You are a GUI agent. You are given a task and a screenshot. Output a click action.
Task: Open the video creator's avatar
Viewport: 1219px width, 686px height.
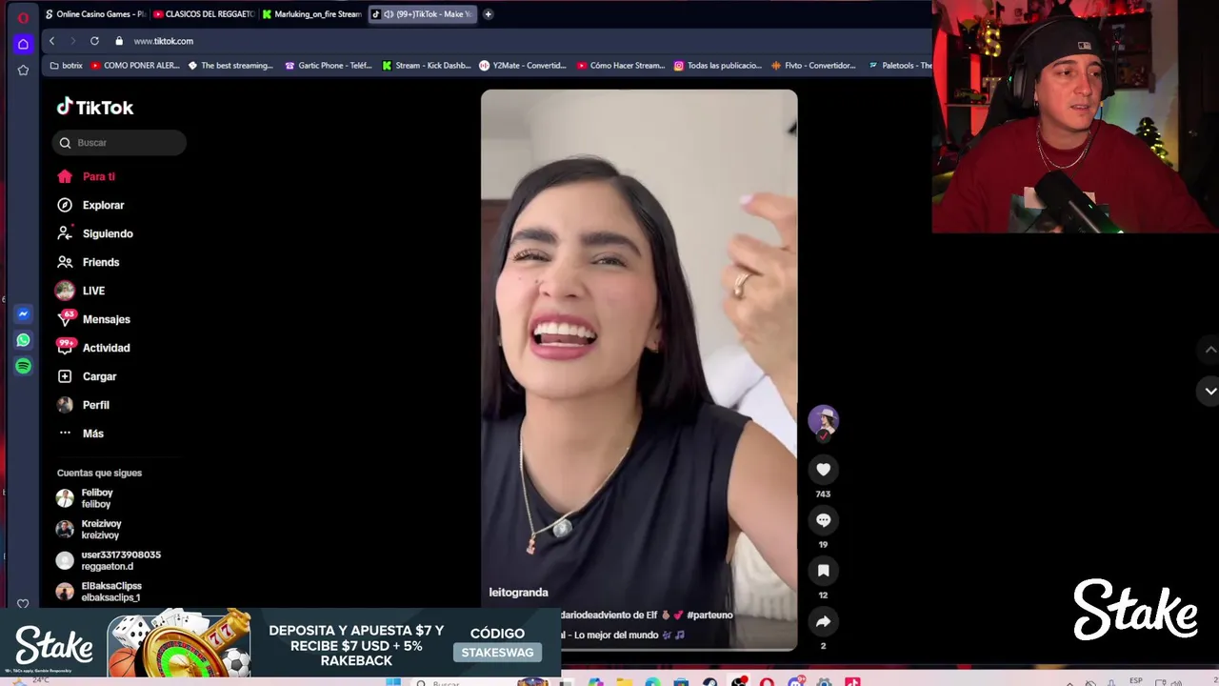click(823, 420)
